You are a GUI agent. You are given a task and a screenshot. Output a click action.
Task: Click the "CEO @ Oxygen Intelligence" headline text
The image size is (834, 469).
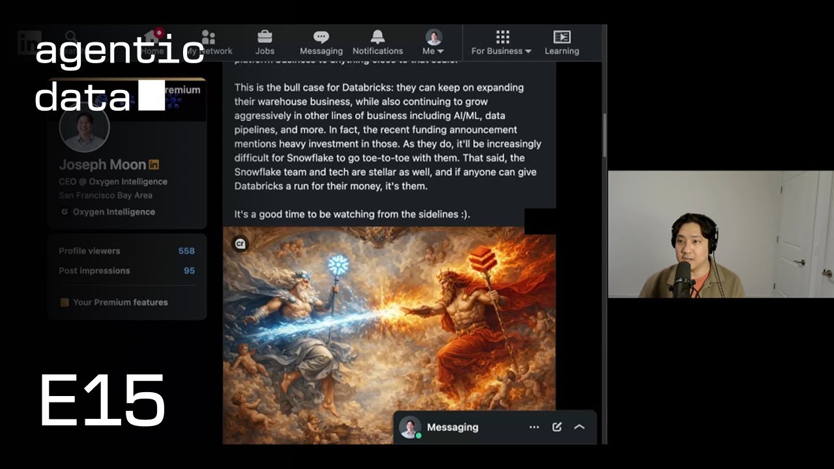pyautogui.click(x=113, y=182)
